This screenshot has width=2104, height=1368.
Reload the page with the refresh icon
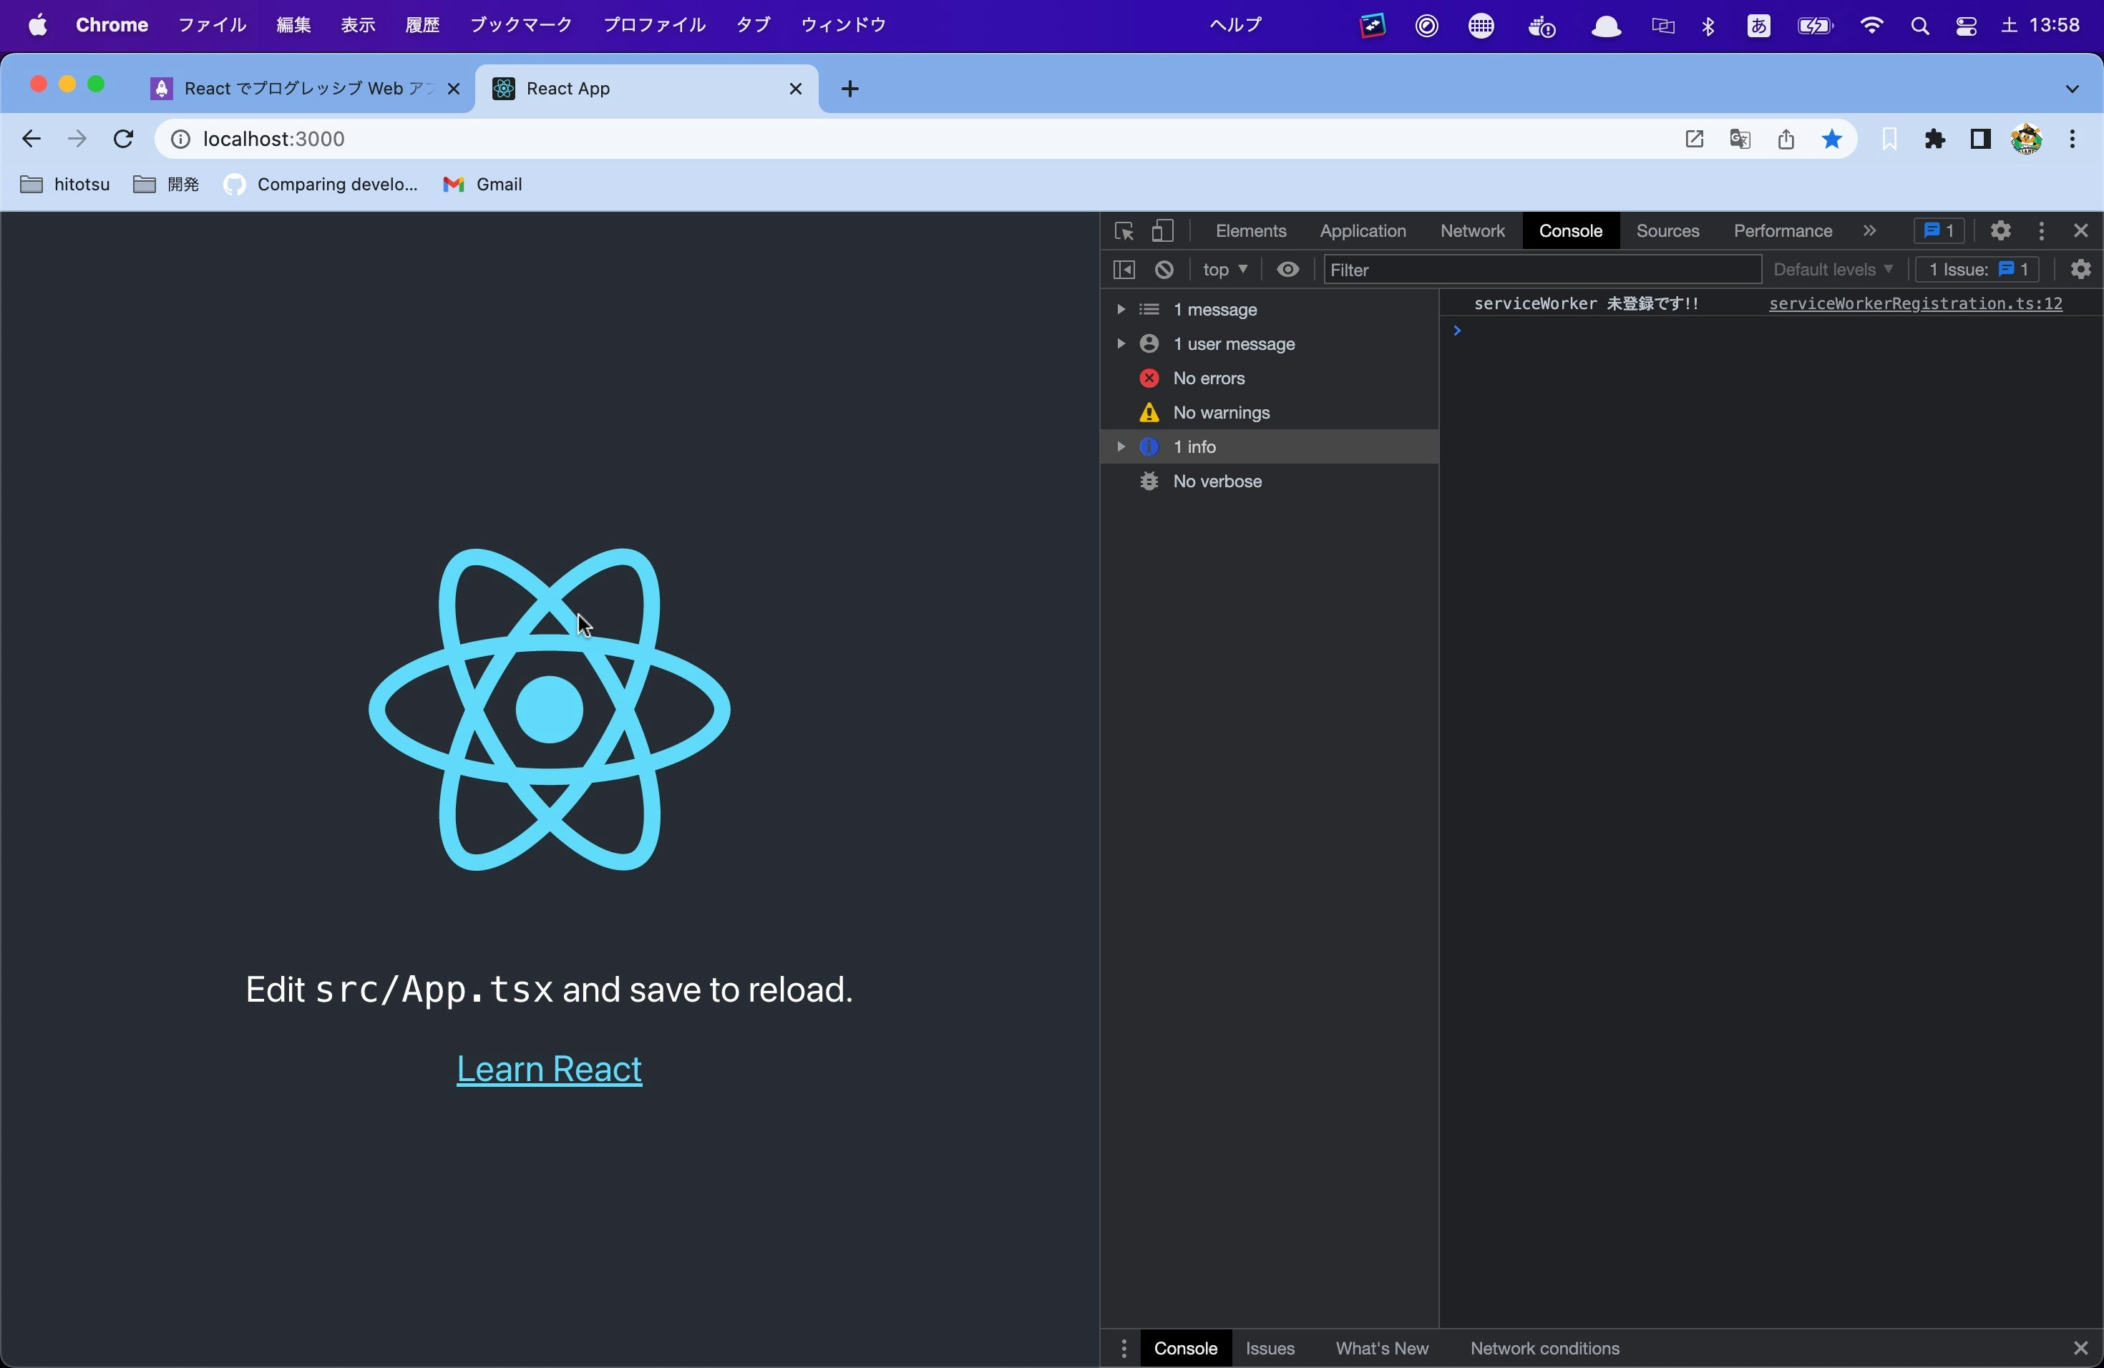(x=124, y=139)
